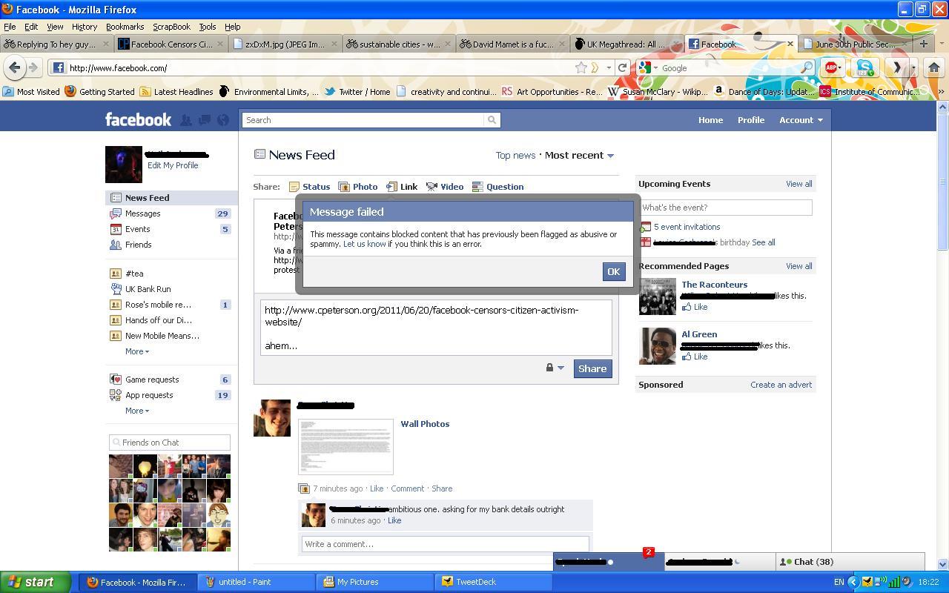Switch to the Facebook Censors Ci... tab
Image resolution: width=949 pixels, height=593 pixels.
point(171,44)
